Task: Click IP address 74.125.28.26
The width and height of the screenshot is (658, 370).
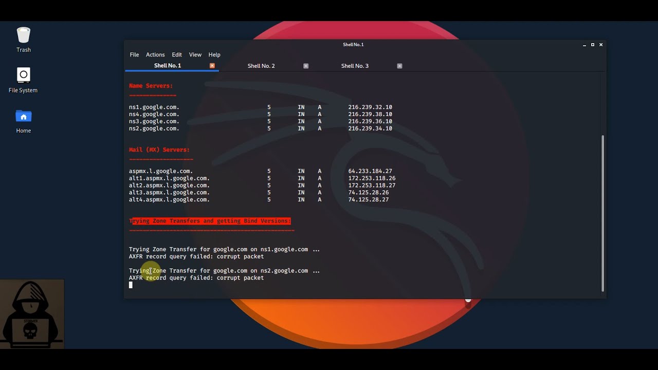Action: point(369,193)
